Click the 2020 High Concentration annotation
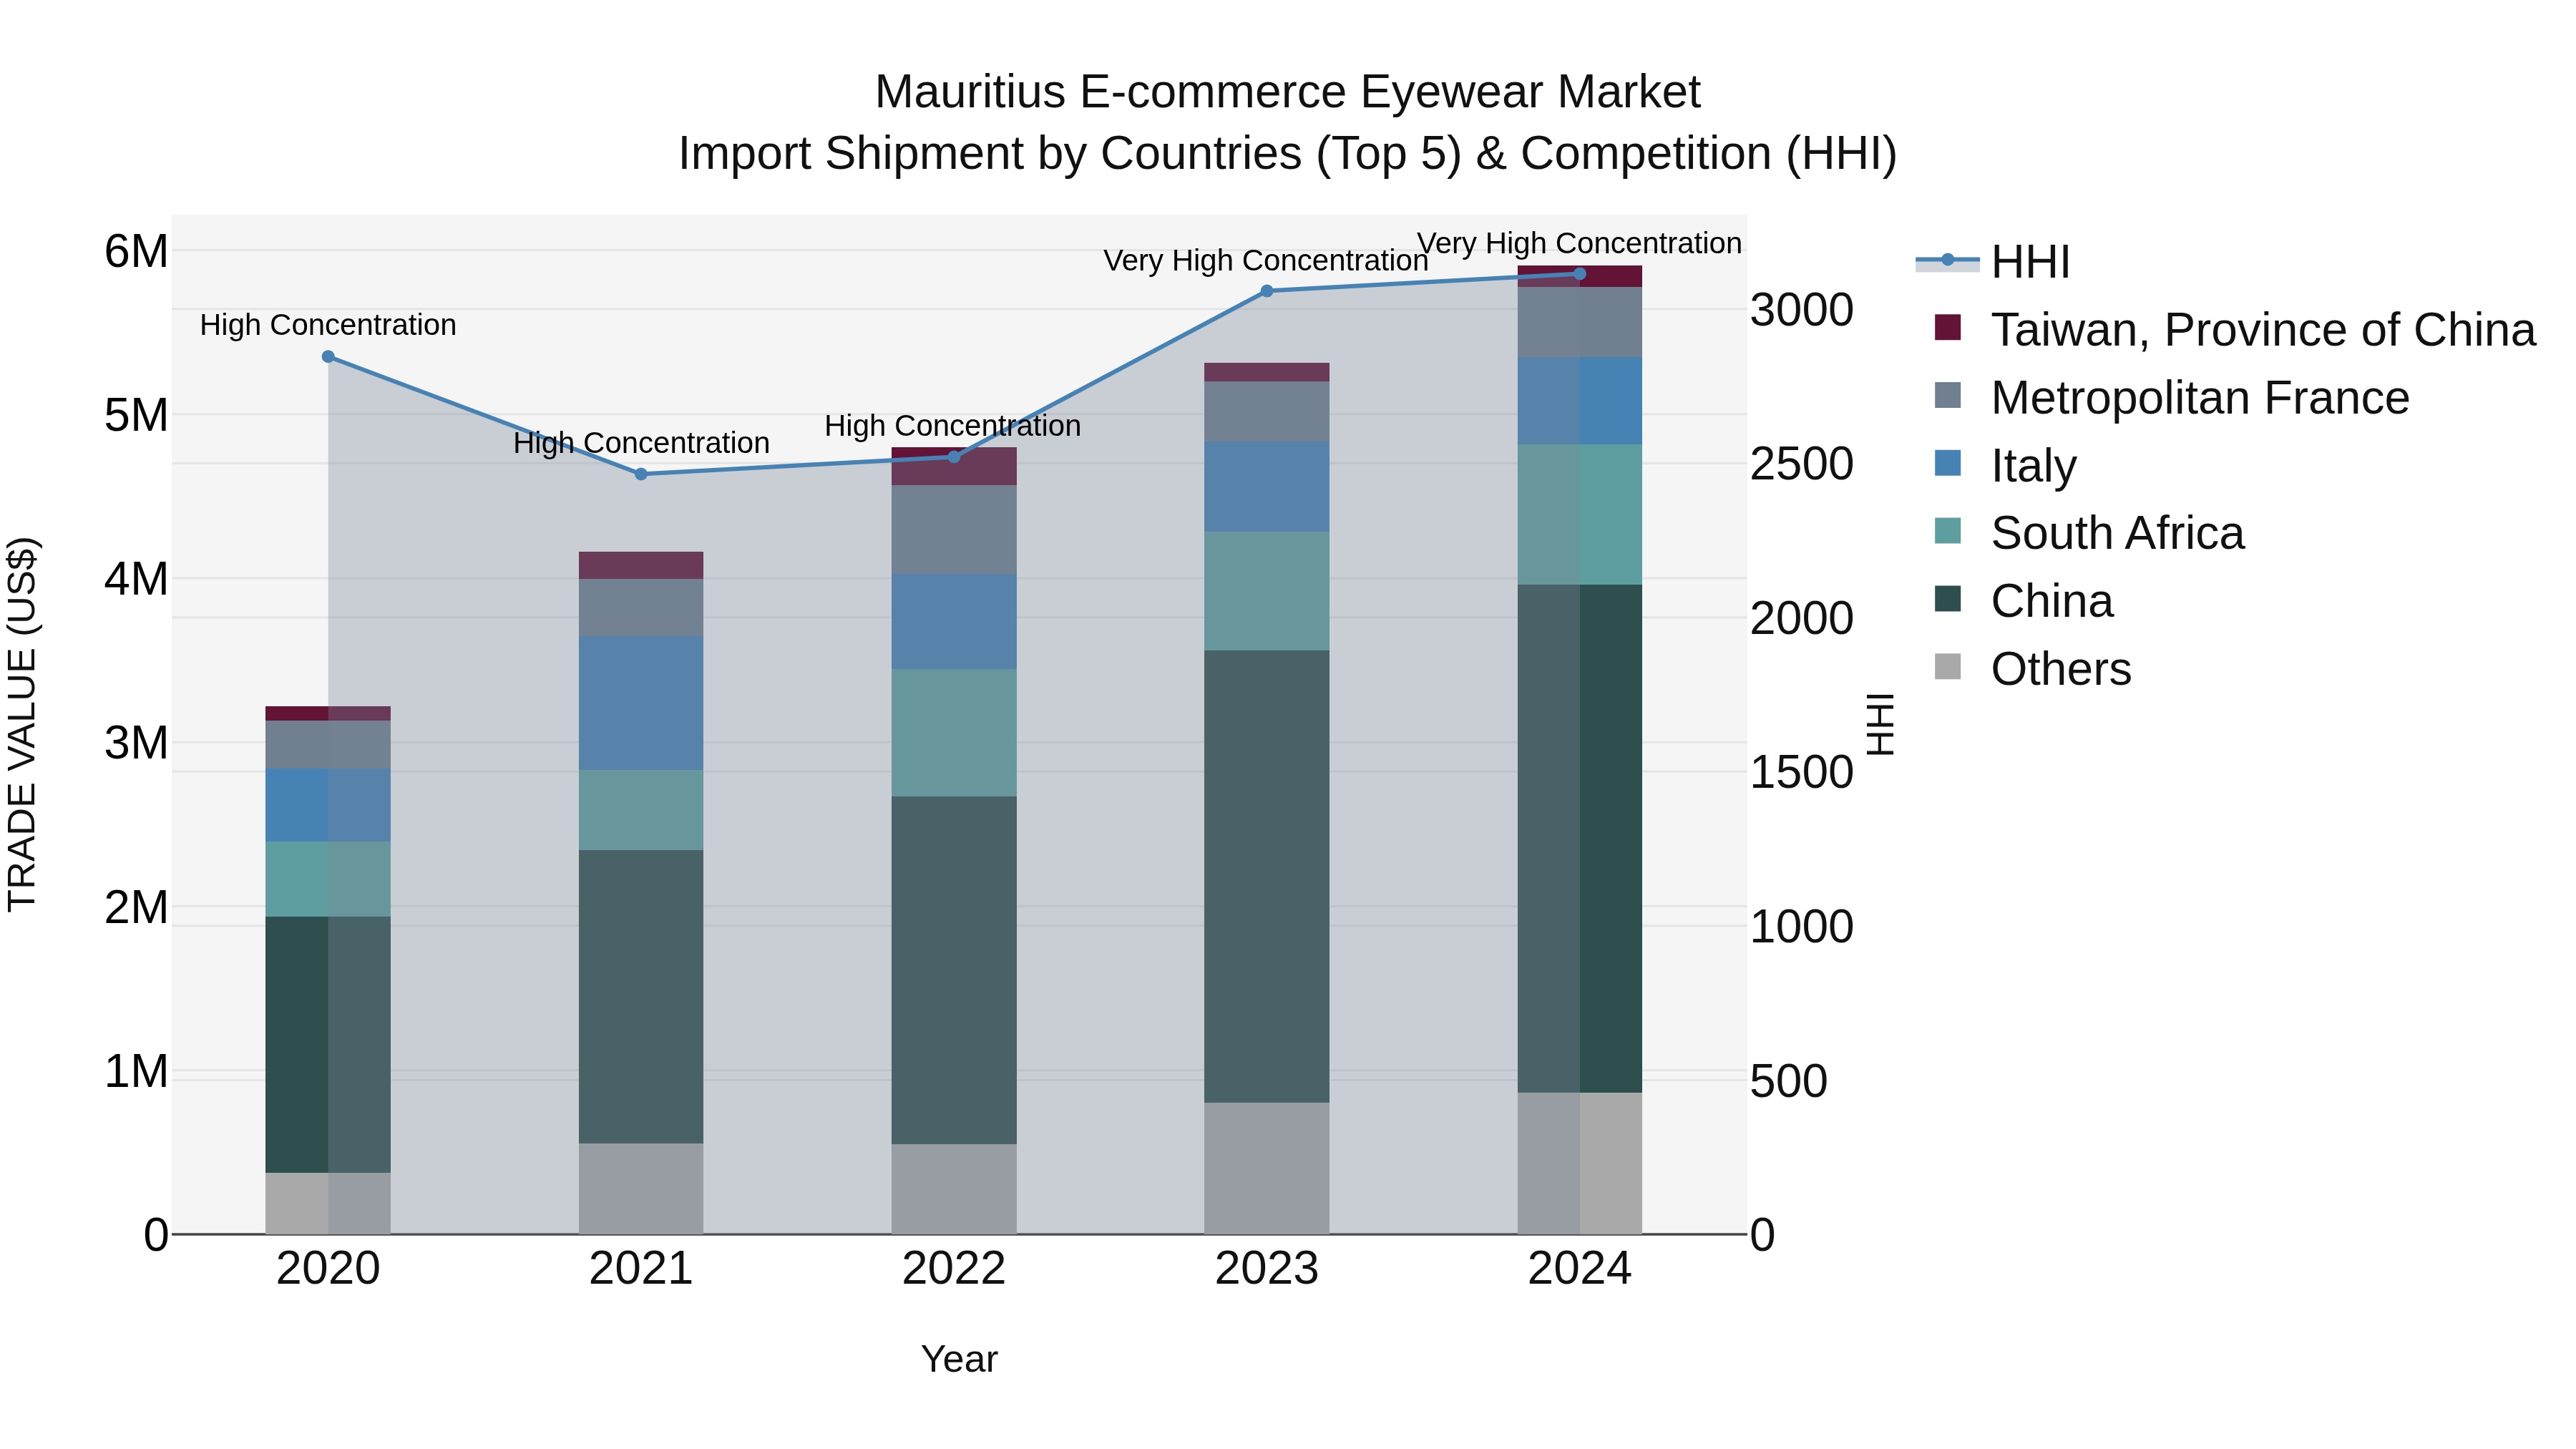 pyautogui.click(x=328, y=325)
